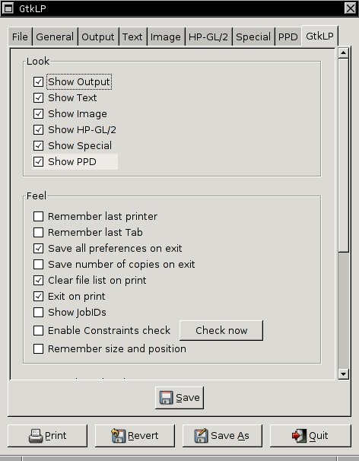The width and height of the screenshot is (359, 461).
Task: Click the printer icon on Print button
Action: (x=36, y=436)
